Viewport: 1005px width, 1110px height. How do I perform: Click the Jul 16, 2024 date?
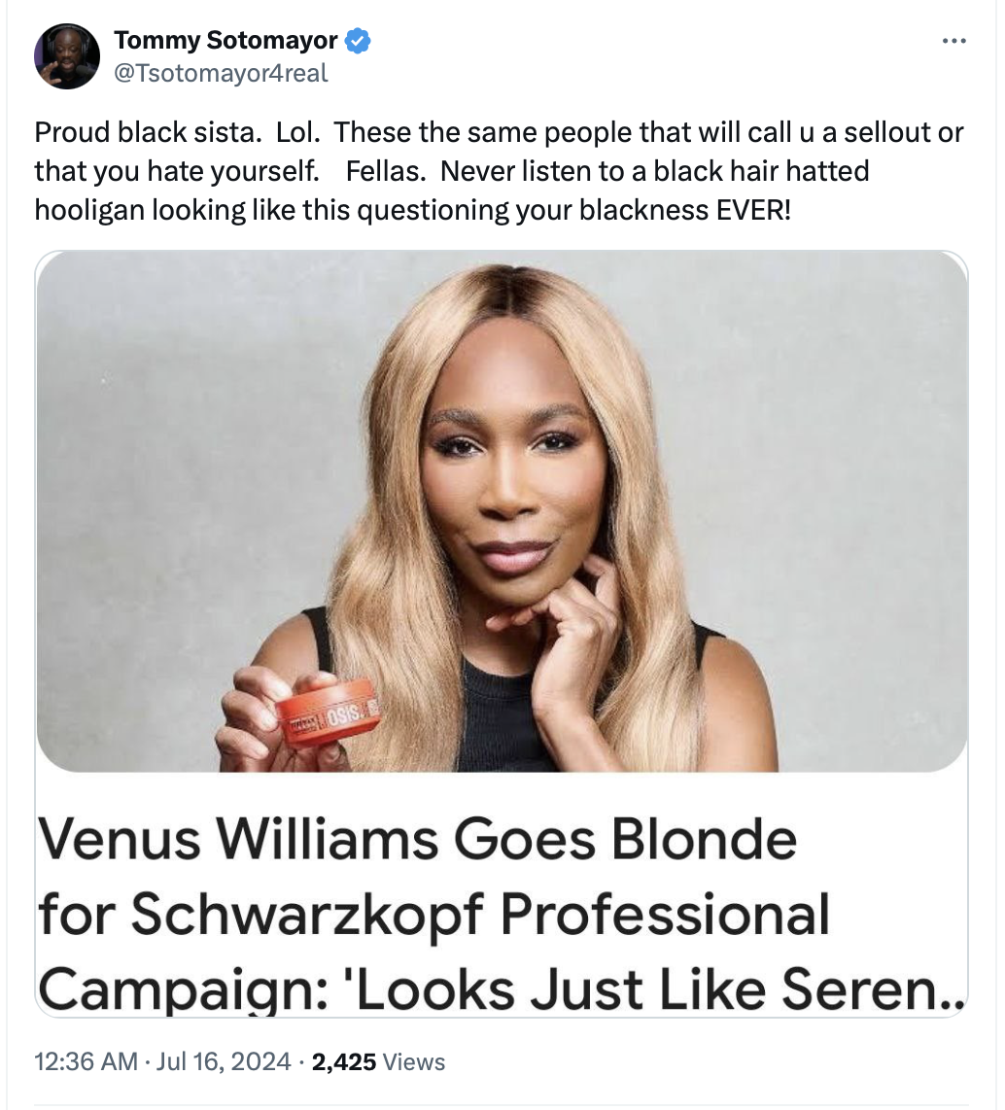[223, 1061]
